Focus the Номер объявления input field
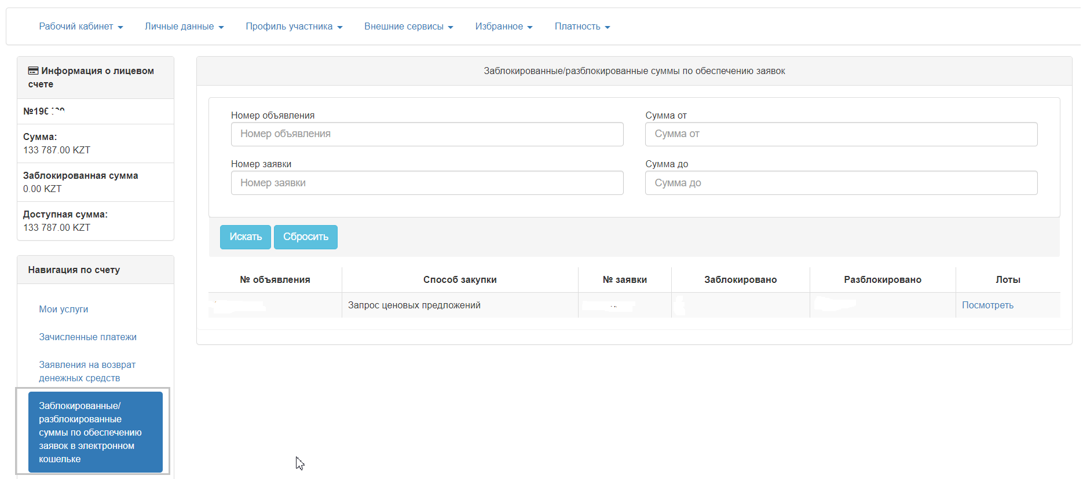1083x479 pixels. pos(427,134)
